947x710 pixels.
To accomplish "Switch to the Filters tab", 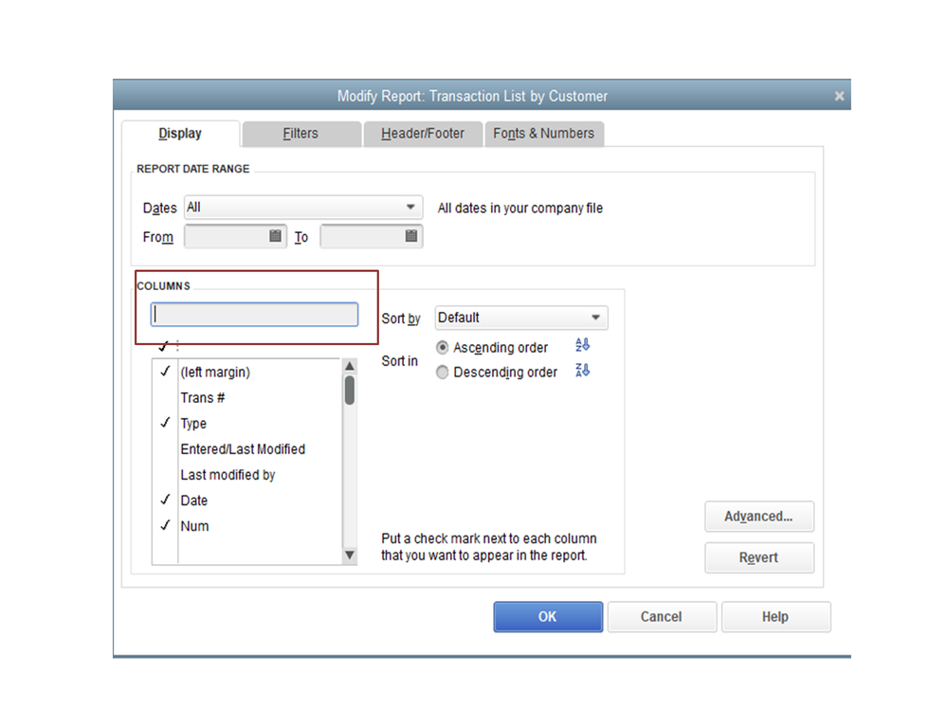I will point(300,134).
